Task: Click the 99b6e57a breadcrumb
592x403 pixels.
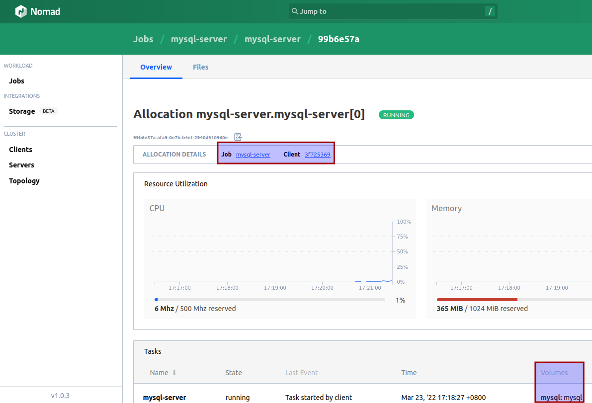Action: [338, 39]
